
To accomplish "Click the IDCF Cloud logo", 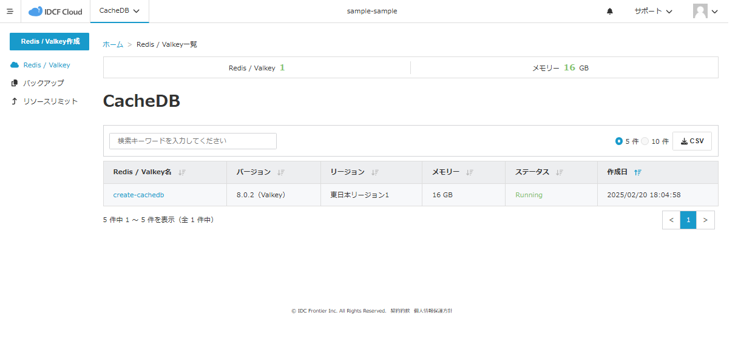I will pos(55,11).
